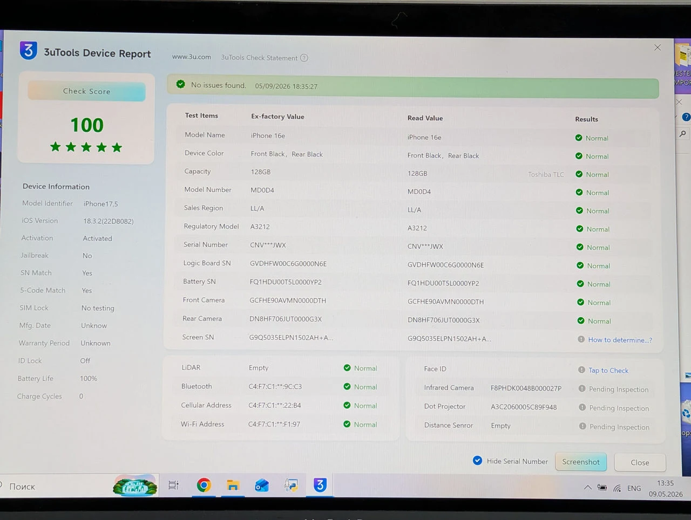Click the battery icon in the system tray
The height and width of the screenshot is (520, 691).
click(602, 488)
